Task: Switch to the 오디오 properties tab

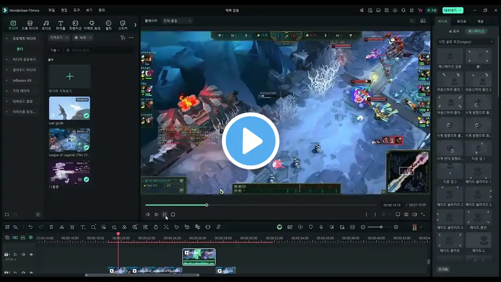Action: (461, 21)
